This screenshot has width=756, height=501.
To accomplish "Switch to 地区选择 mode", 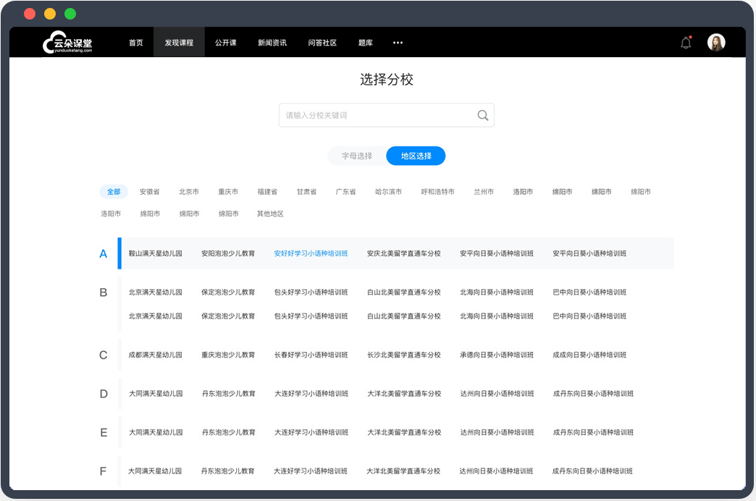I will point(416,156).
